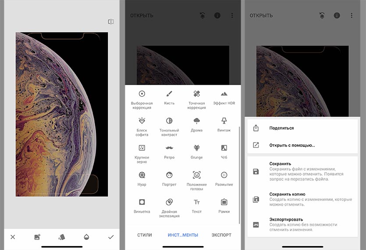
Task: Open edit stack icon in middle screen
Action: (203, 15)
